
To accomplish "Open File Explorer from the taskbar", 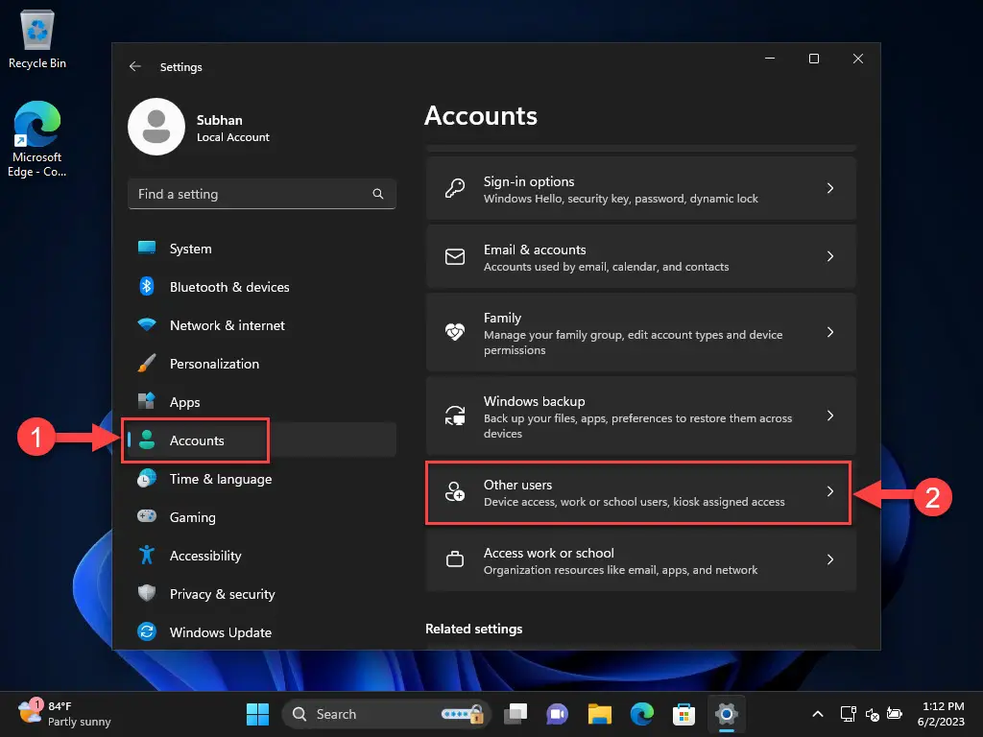I will coord(599,714).
